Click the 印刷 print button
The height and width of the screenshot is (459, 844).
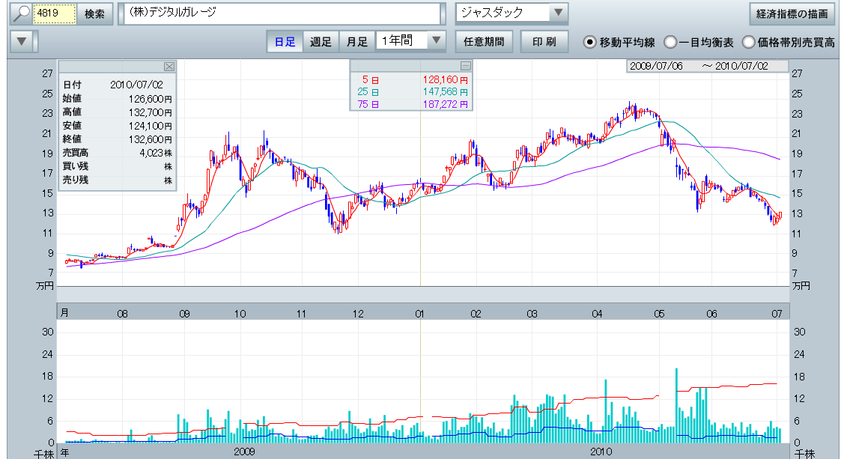tap(544, 42)
